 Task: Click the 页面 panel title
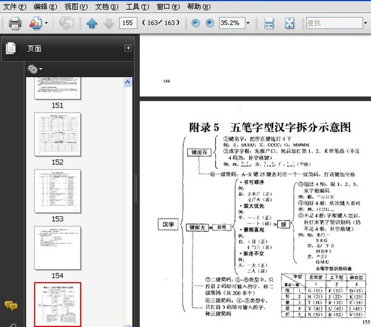pyautogui.click(x=35, y=48)
